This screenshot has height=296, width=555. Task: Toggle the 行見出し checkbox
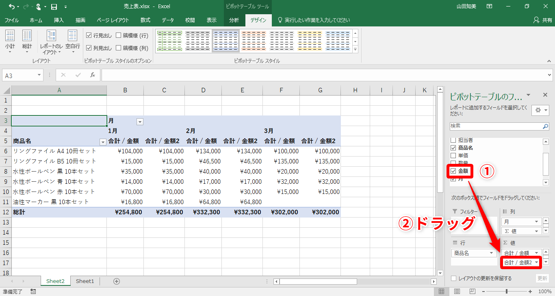89,36
